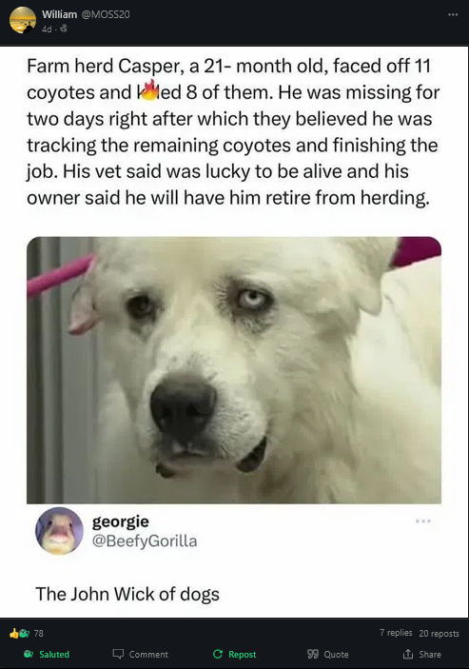469x669 pixels.
Task: Click the globe visibility icon
Action: pos(64,29)
